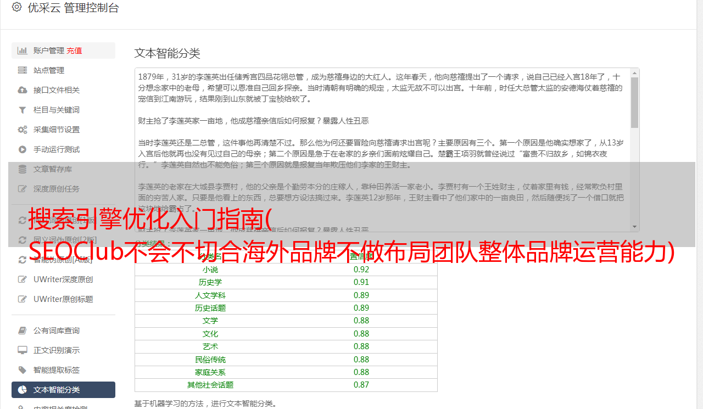This screenshot has height=409, width=703.
Task: Click the book icon for 公有词库查询
Action: 23,330
